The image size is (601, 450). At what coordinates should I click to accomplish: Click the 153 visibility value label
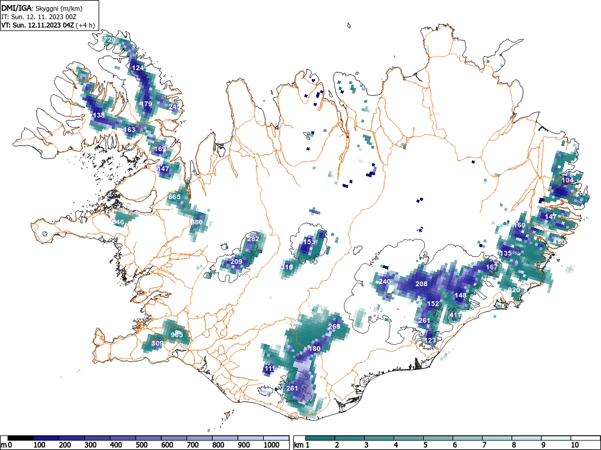(x=309, y=242)
